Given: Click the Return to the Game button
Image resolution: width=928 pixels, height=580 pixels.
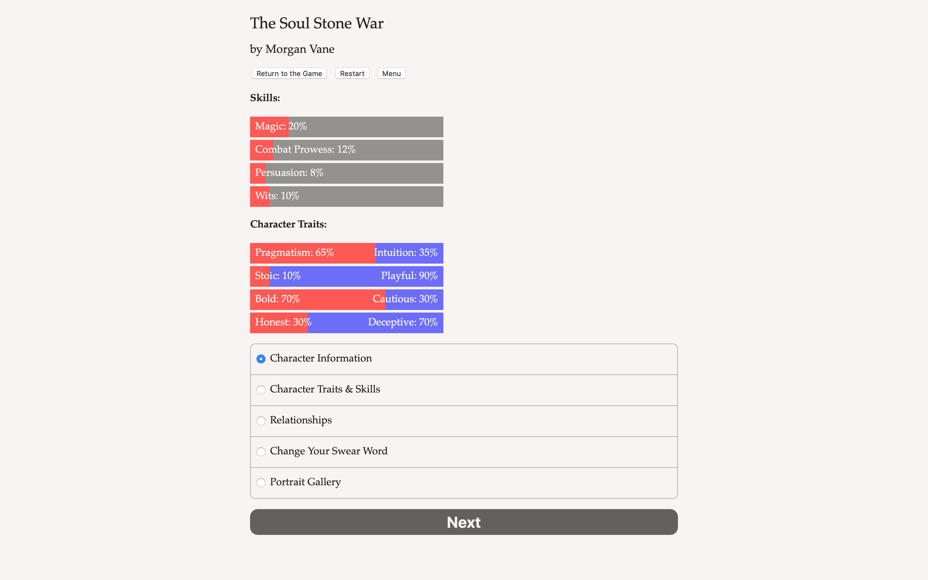Looking at the screenshot, I should pyautogui.click(x=289, y=73).
